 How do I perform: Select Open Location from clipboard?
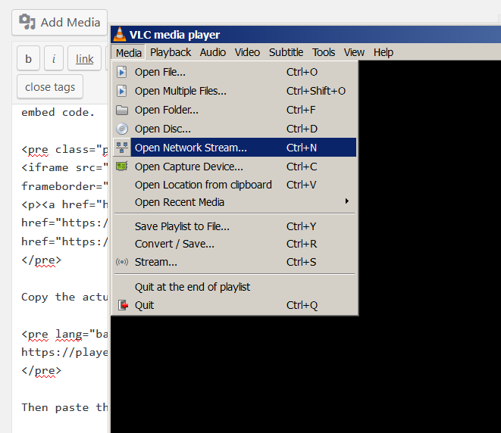click(235, 185)
